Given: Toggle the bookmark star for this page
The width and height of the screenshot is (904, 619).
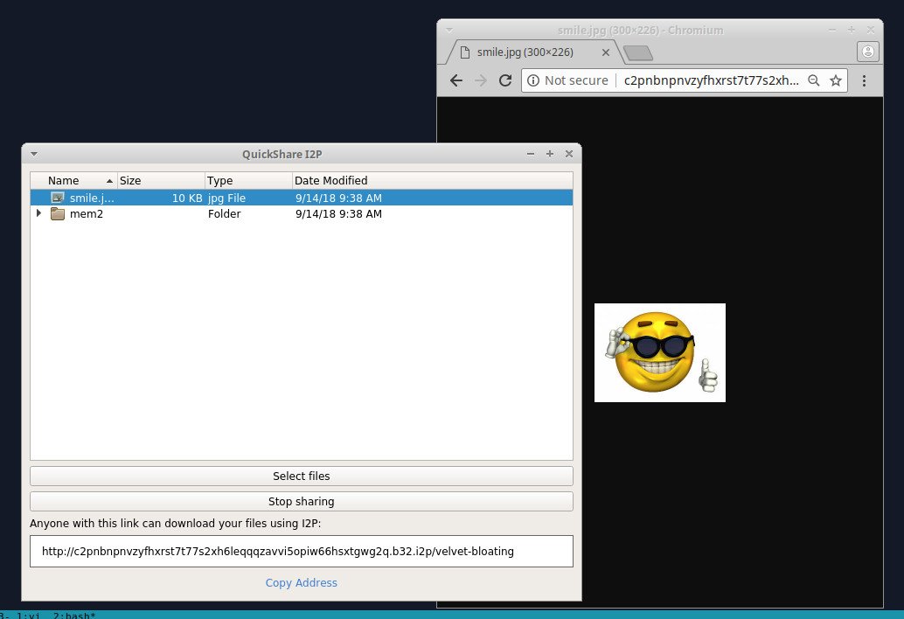Looking at the screenshot, I should (x=835, y=80).
